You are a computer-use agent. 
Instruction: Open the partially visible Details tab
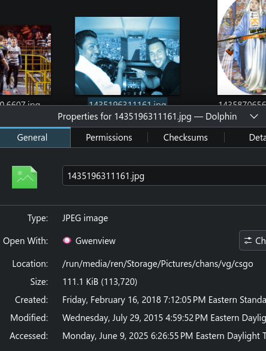(x=257, y=138)
